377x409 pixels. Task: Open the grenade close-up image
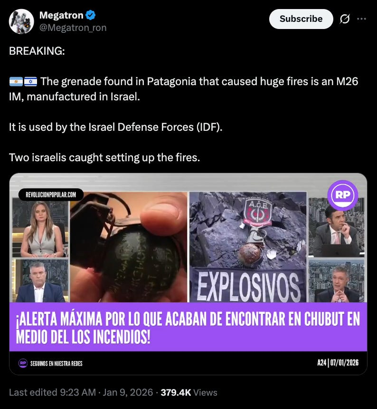pos(129,247)
